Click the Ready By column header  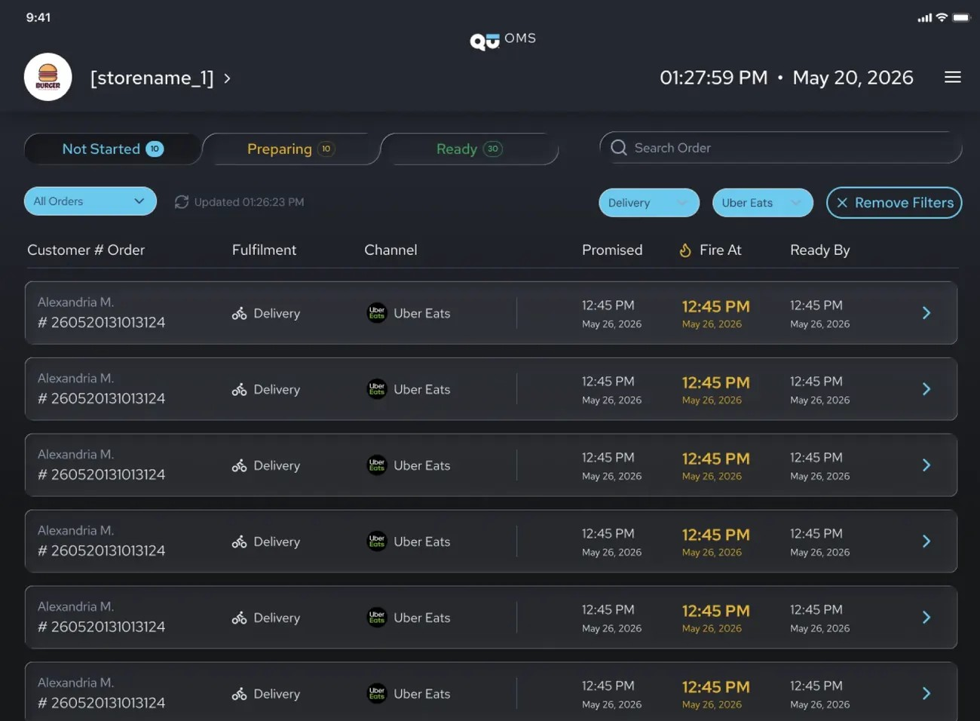point(820,250)
